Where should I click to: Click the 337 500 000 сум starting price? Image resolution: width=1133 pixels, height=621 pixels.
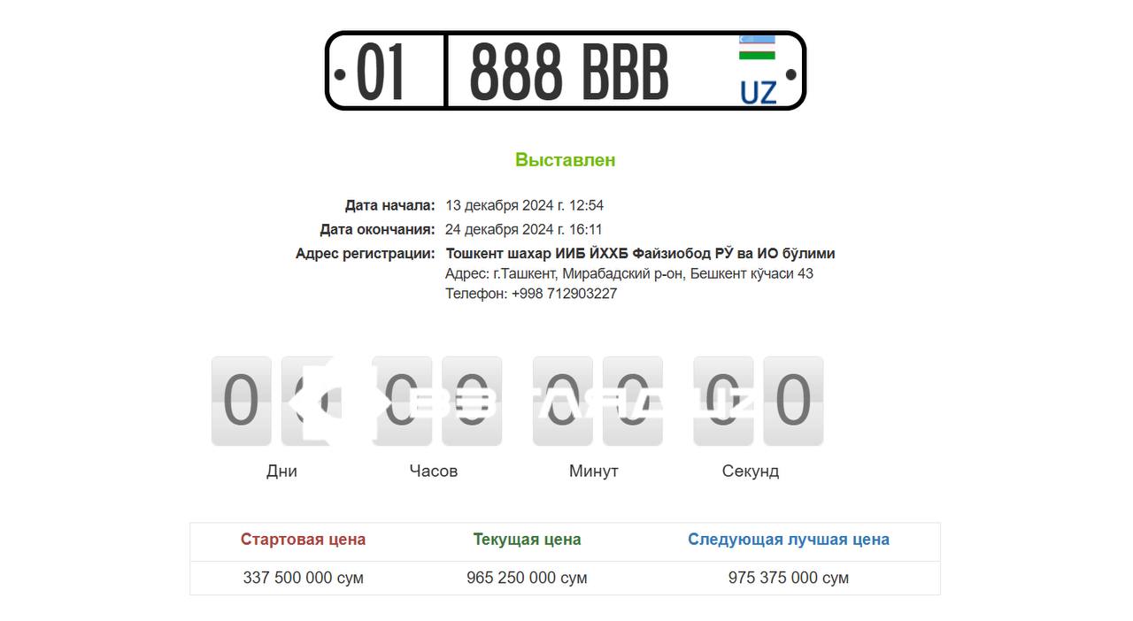303,578
